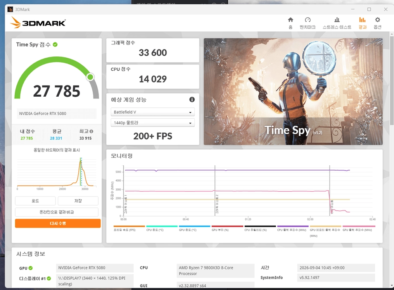Image resolution: width=394 pixels, height=290 pixels.
Task: Click the 3DMark title bar app icon
Action: click(x=10, y=10)
